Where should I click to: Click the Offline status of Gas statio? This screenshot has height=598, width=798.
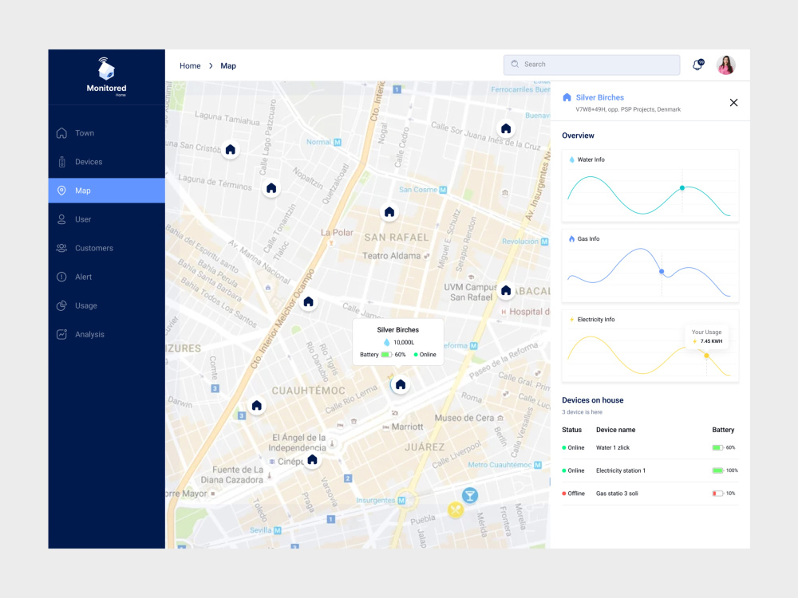573,494
